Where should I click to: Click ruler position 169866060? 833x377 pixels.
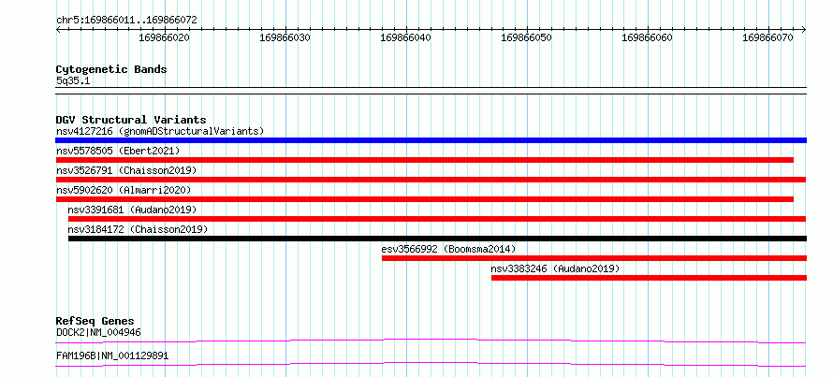click(x=648, y=37)
